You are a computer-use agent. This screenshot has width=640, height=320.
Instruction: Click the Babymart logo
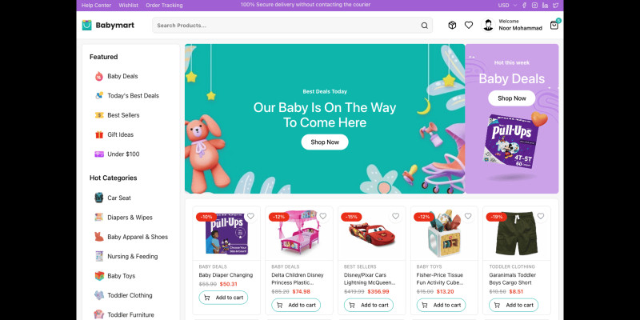[x=108, y=26]
